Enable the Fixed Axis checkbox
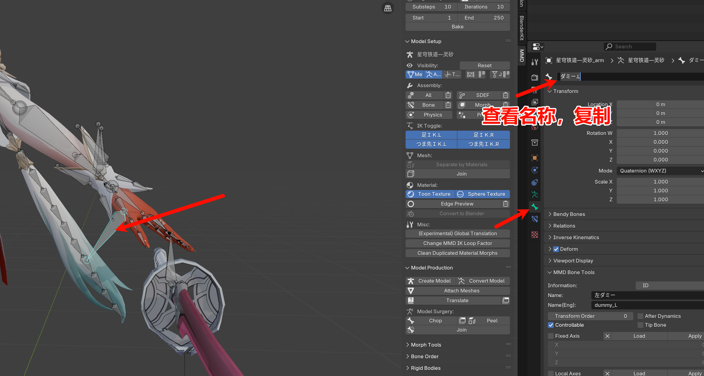This screenshot has height=376, width=704. click(551, 336)
